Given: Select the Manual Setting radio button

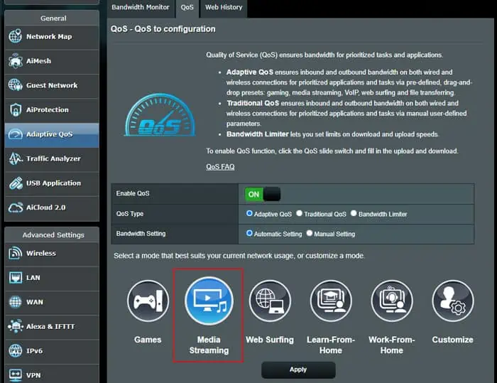Looking at the screenshot, I should click(310, 233).
